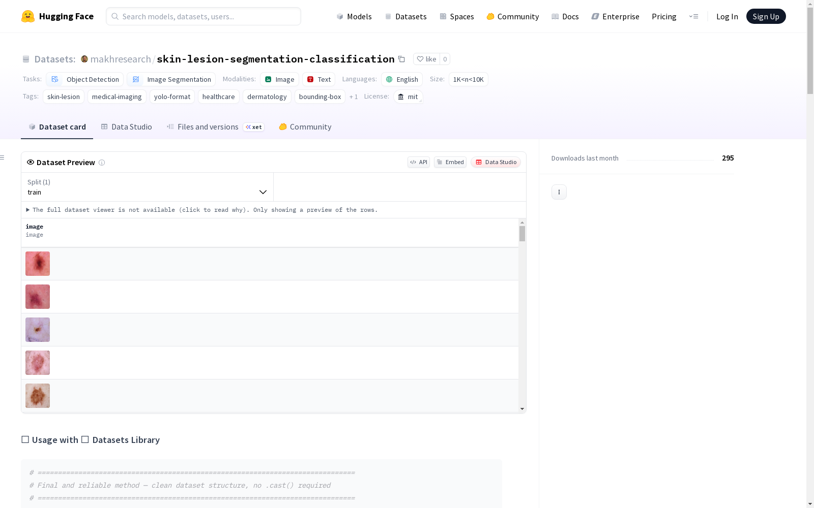Click the mit license tag

pos(408,97)
